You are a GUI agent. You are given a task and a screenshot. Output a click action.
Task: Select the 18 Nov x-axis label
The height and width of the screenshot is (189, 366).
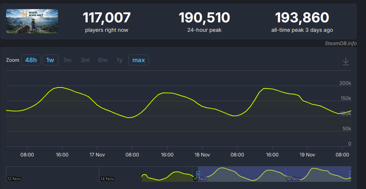(x=202, y=155)
